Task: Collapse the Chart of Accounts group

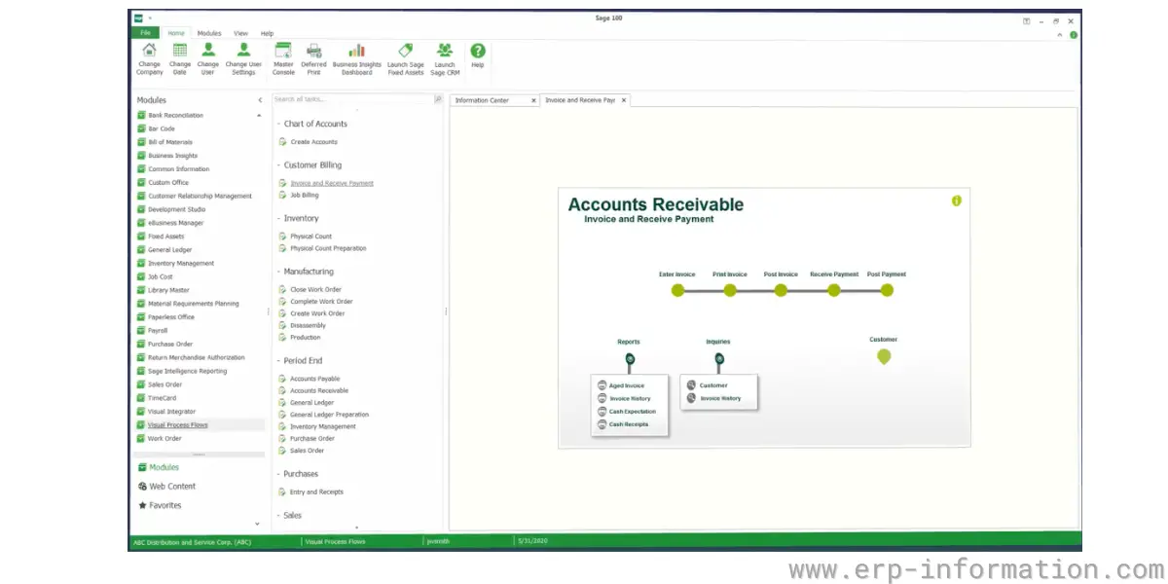Action: [277, 125]
